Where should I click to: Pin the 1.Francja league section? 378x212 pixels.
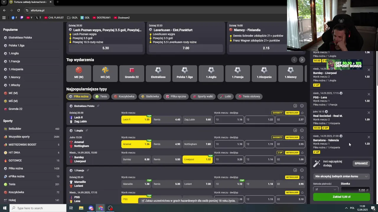88,170
